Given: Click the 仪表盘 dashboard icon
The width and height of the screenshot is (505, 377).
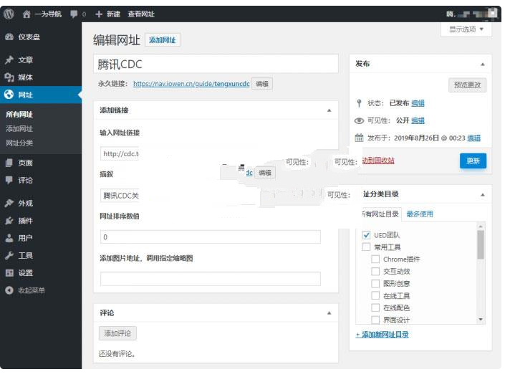Looking at the screenshot, I should [9, 37].
